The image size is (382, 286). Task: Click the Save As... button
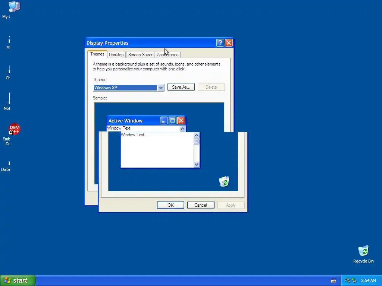[x=181, y=87]
